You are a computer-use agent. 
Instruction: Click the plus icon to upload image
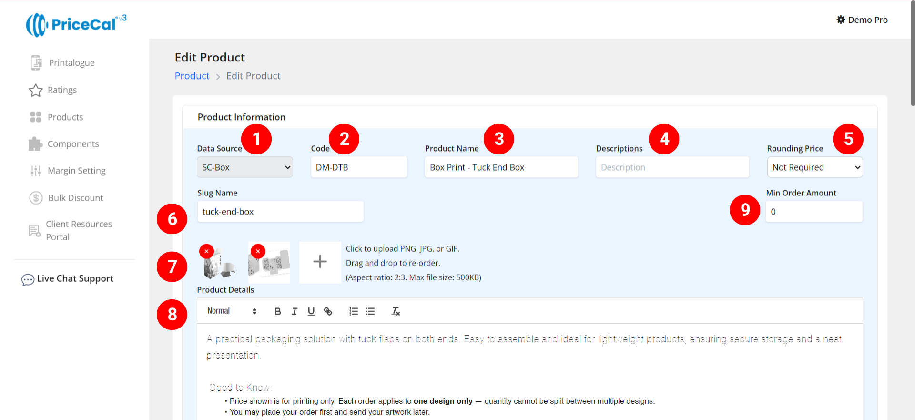click(x=320, y=262)
